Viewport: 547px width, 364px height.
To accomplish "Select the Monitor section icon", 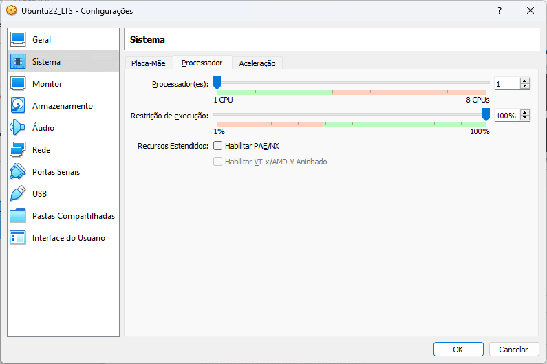I will (18, 84).
